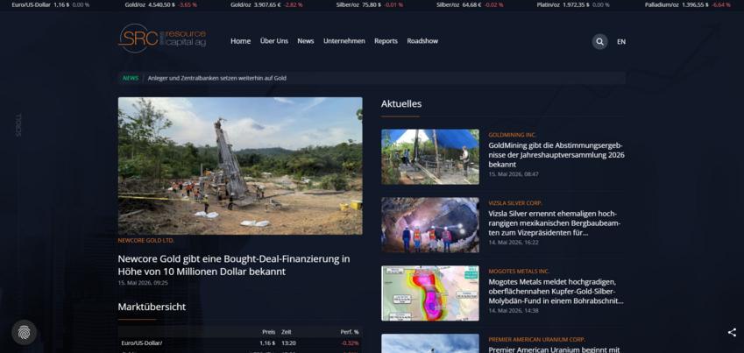
Task: Open the Reports menu item
Action: (386, 41)
